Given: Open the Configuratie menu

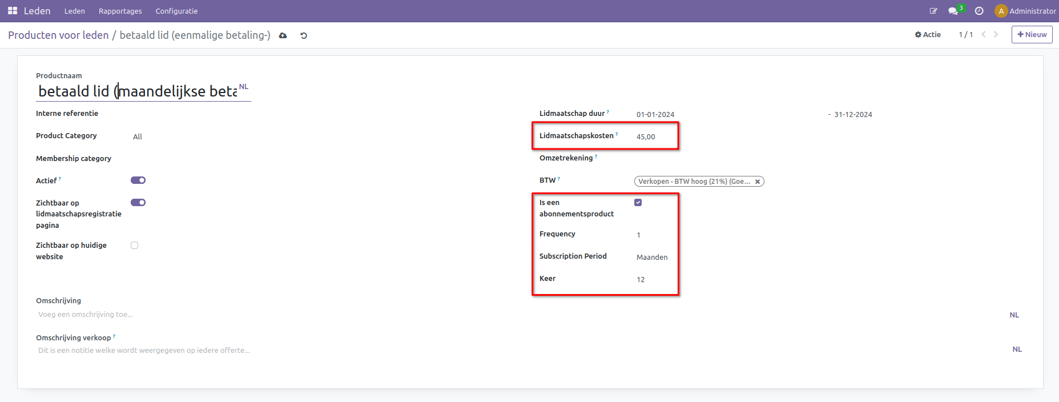Looking at the screenshot, I should point(176,11).
